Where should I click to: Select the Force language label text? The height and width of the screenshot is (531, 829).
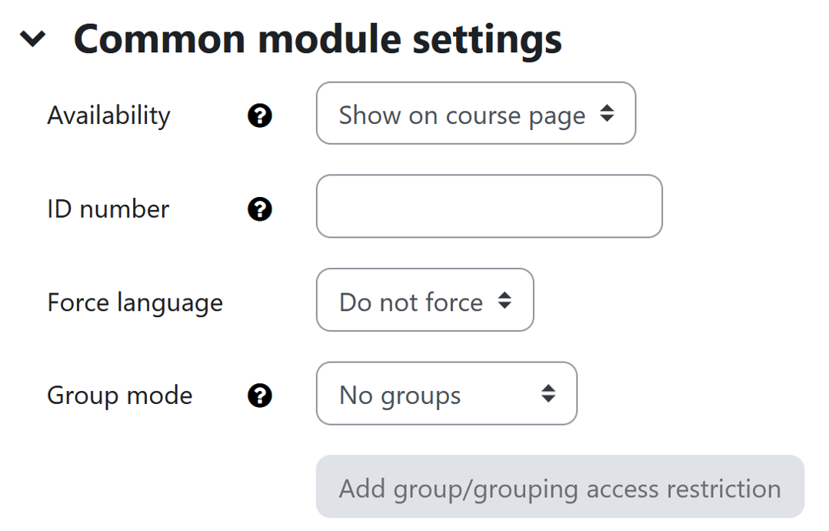pyautogui.click(x=135, y=302)
